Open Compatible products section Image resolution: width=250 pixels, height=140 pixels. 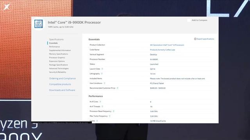pos(60,84)
